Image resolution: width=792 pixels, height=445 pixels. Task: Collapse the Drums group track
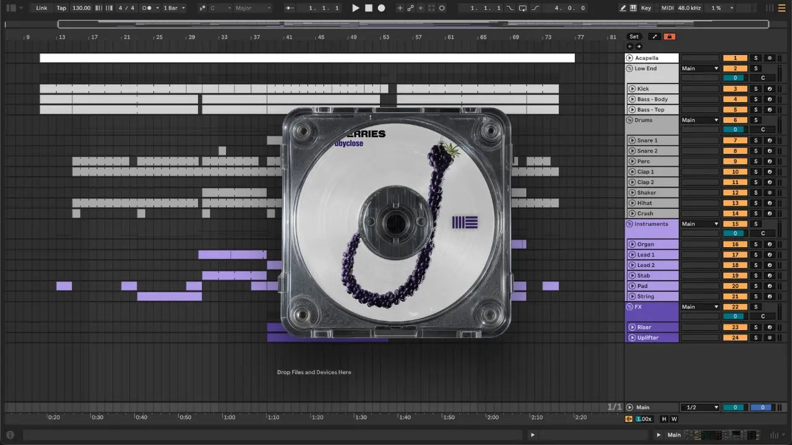tap(629, 120)
